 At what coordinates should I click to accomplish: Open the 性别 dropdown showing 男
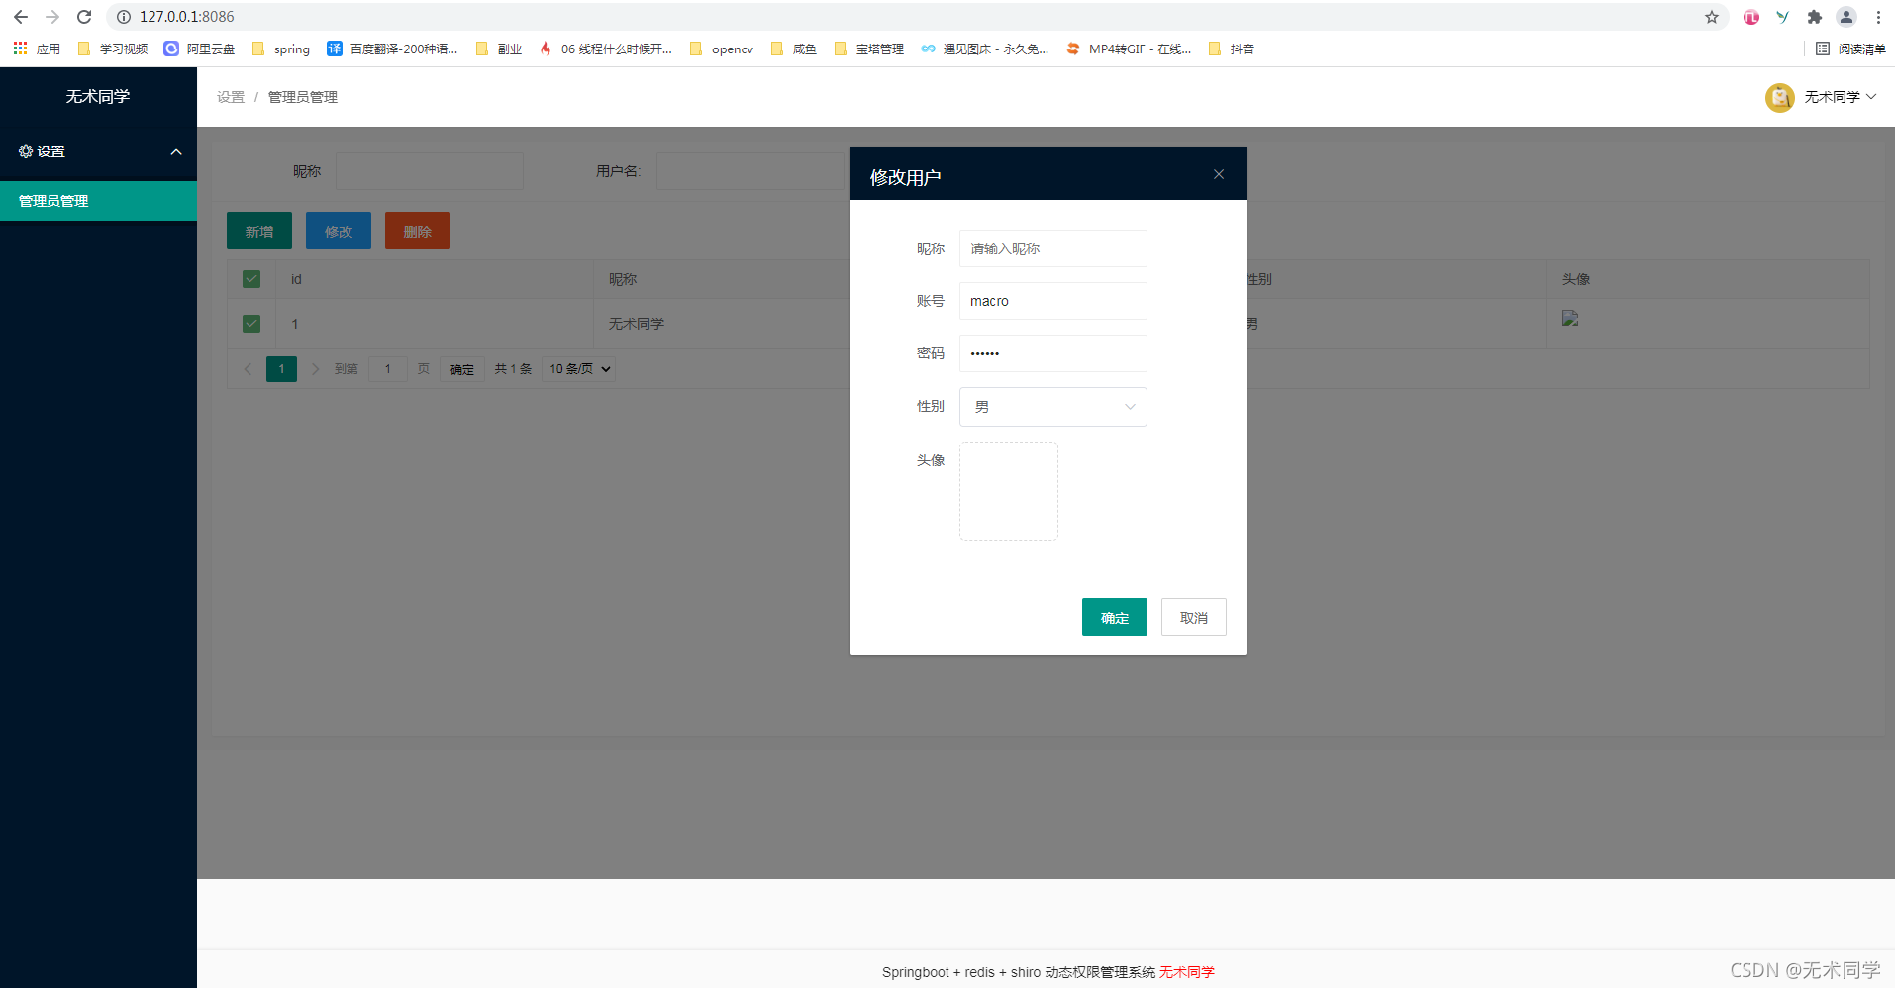click(1053, 407)
